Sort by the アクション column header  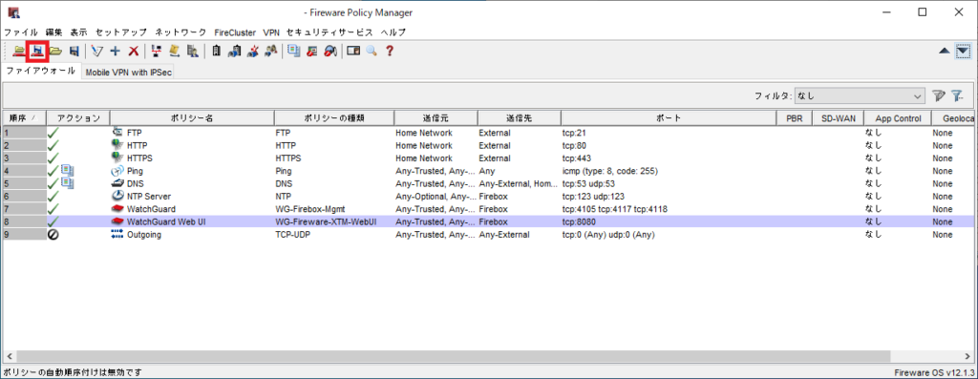coord(78,117)
